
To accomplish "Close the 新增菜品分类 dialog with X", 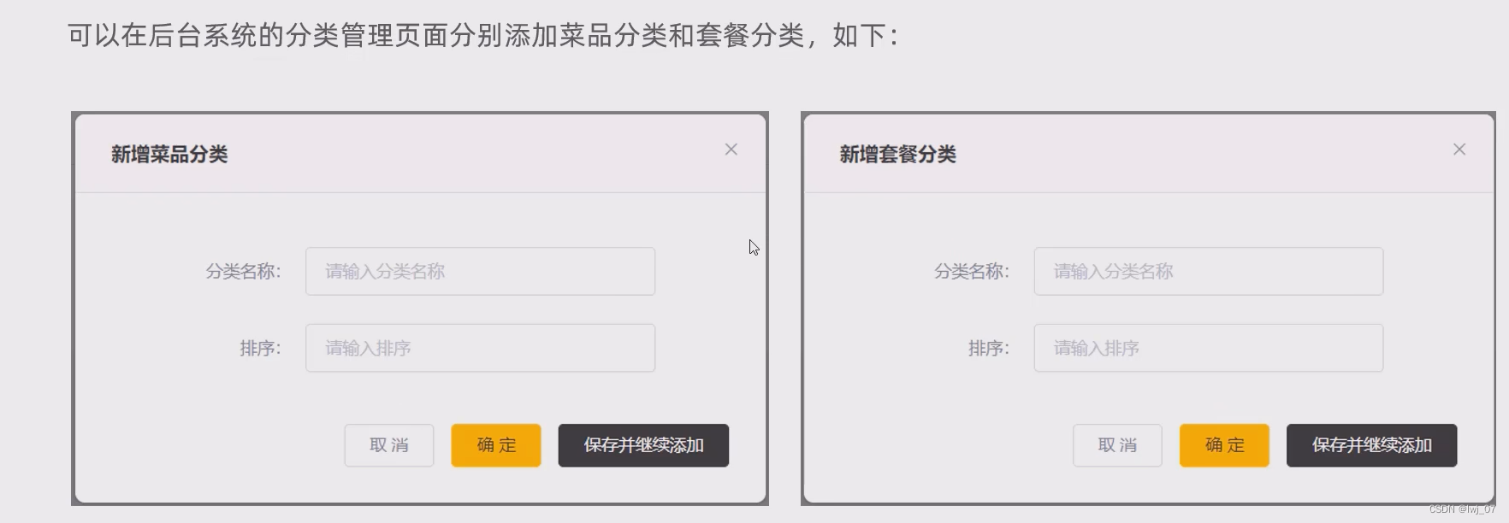I will tap(731, 150).
